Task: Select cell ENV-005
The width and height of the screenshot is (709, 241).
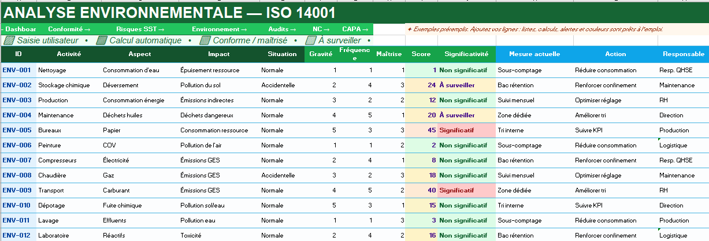Action: tap(18, 130)
